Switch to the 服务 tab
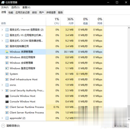Image resolution: width=130 pixels, height=129 pixels. pyautogui.click(x=60, y=12)
